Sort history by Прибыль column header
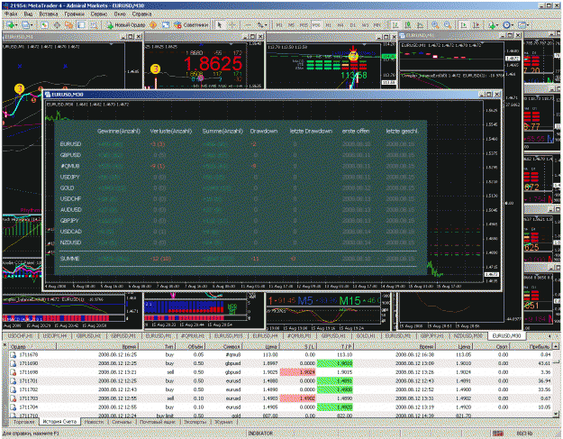Screen dimensions: 563x439 (531, 346)
